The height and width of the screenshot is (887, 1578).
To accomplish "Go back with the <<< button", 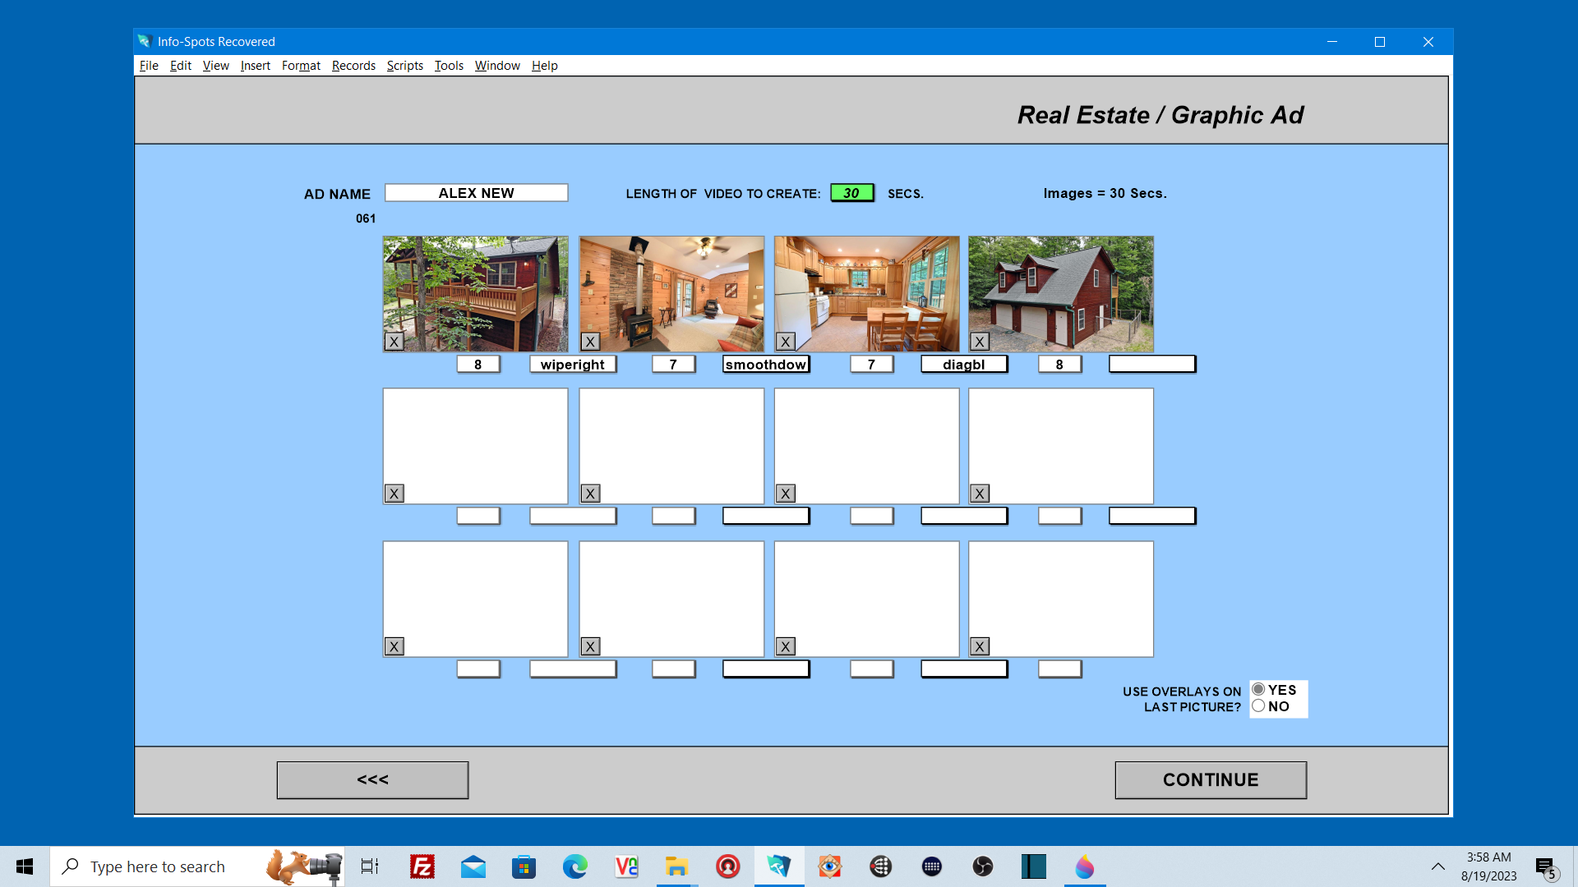I will [x=372, y=779].
